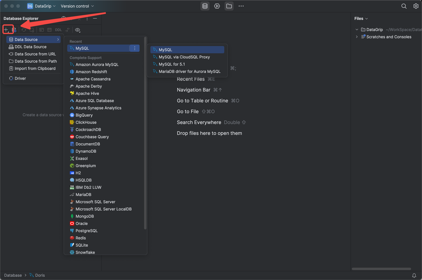Click the database icon in the top bar

tap(205, 6)
